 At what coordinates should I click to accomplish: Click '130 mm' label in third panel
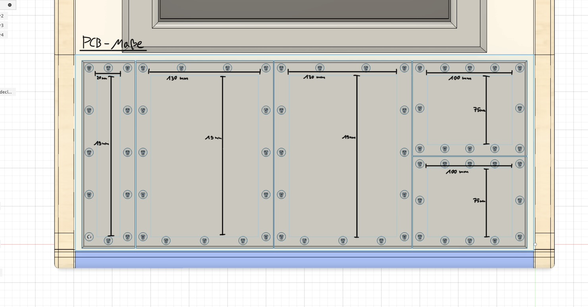click(314, 77)
